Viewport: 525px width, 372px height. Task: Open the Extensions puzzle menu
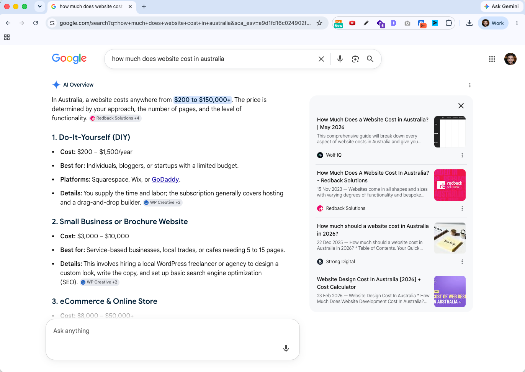pos(449,23)
